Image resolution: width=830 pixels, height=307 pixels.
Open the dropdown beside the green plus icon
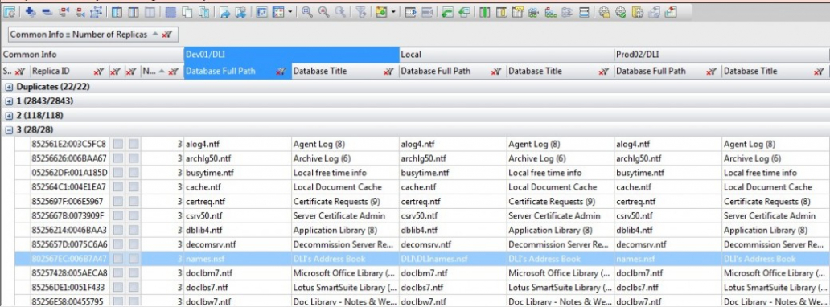(x=393, y=12)
